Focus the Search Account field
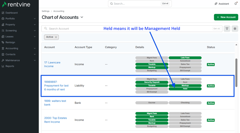This screenshot has width=240, height=133. [x=132, y=29]
